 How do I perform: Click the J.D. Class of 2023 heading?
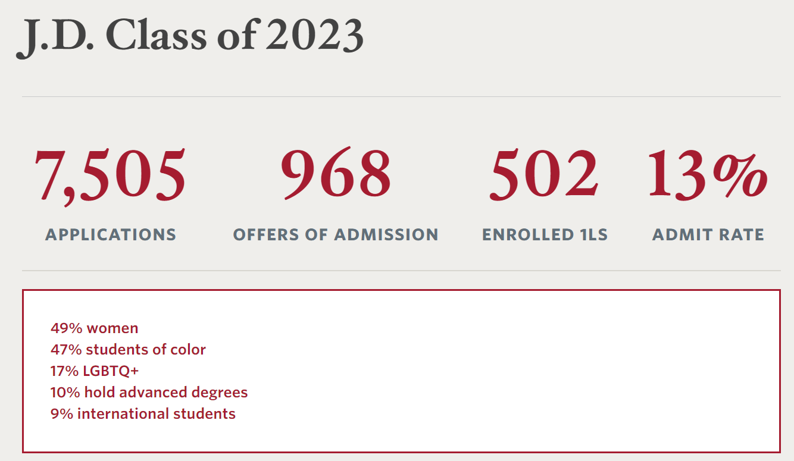pos(190,37)
